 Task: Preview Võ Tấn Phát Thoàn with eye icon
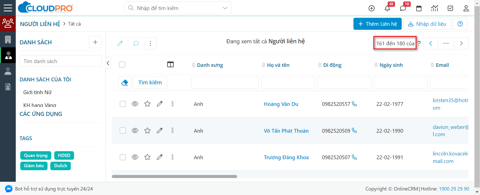(135, 130)
